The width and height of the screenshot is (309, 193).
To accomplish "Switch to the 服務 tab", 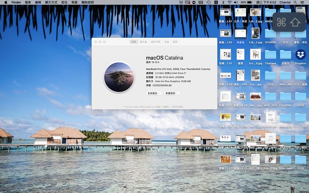I will coord(175,42).
